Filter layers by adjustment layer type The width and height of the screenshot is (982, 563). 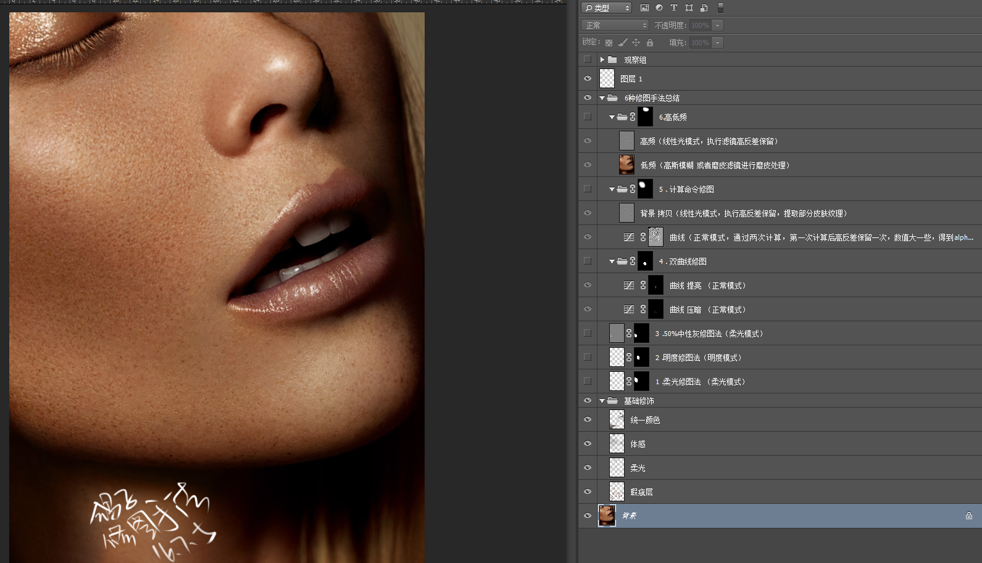[x=659, y=8]
